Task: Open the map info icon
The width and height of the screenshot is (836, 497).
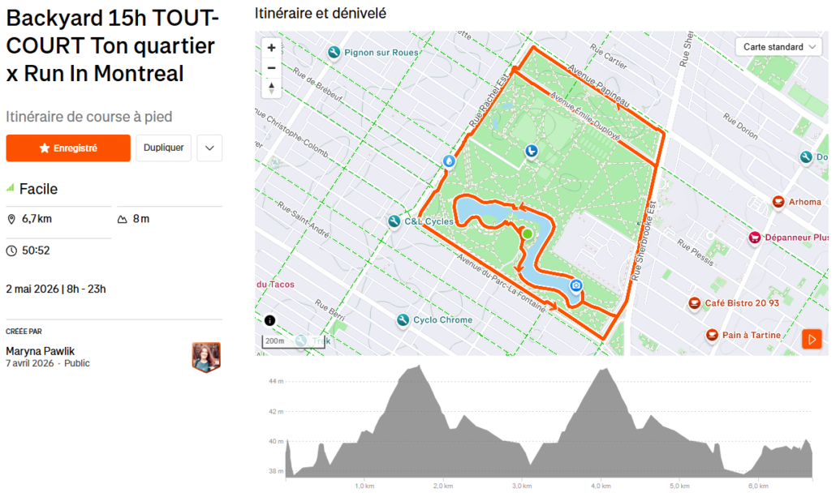Action: click(x=269, y=320)
